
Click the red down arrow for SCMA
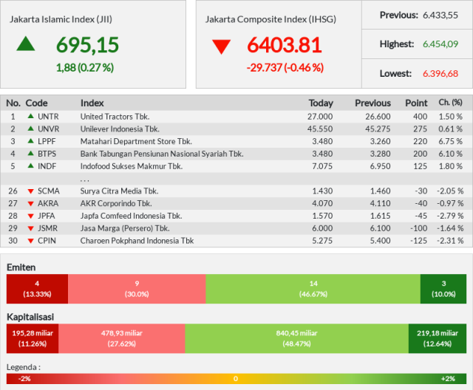[30, 191]
